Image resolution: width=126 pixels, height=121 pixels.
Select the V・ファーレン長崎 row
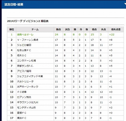click(x=66, y=40)
